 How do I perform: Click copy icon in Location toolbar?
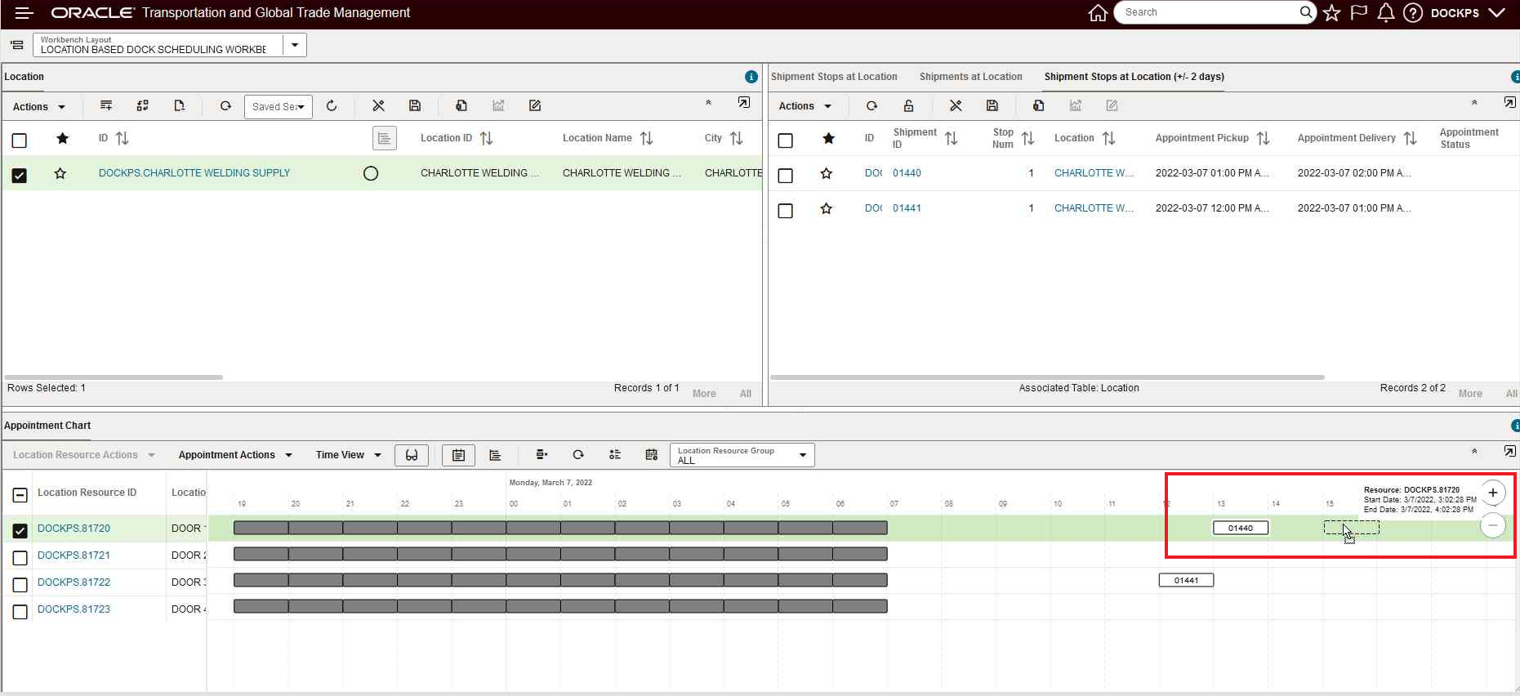(461, 105)
